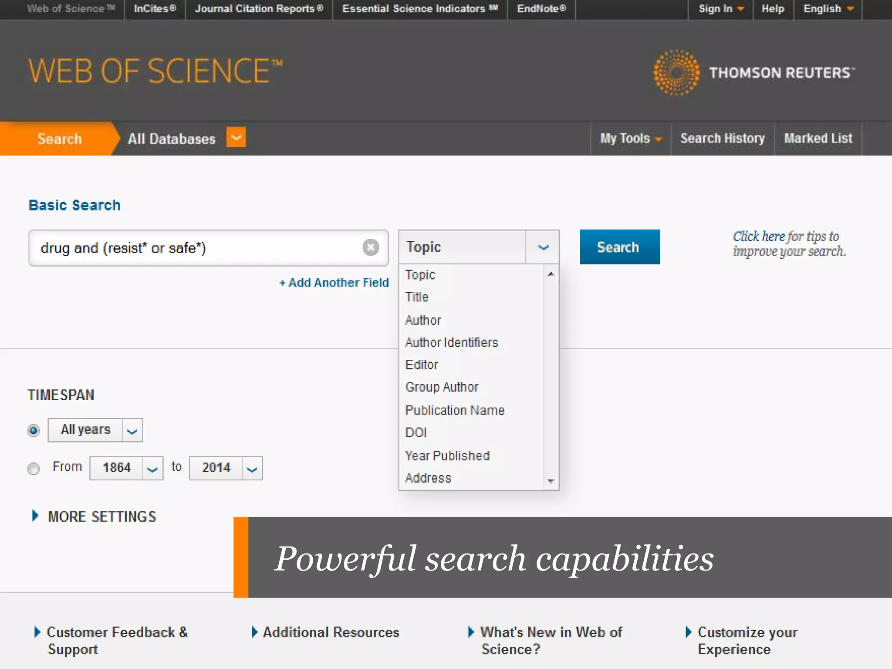Click scroll up arrow in field list
This screenshot has width=892, height=669.
pyautogui.click(x=551, y=274)
